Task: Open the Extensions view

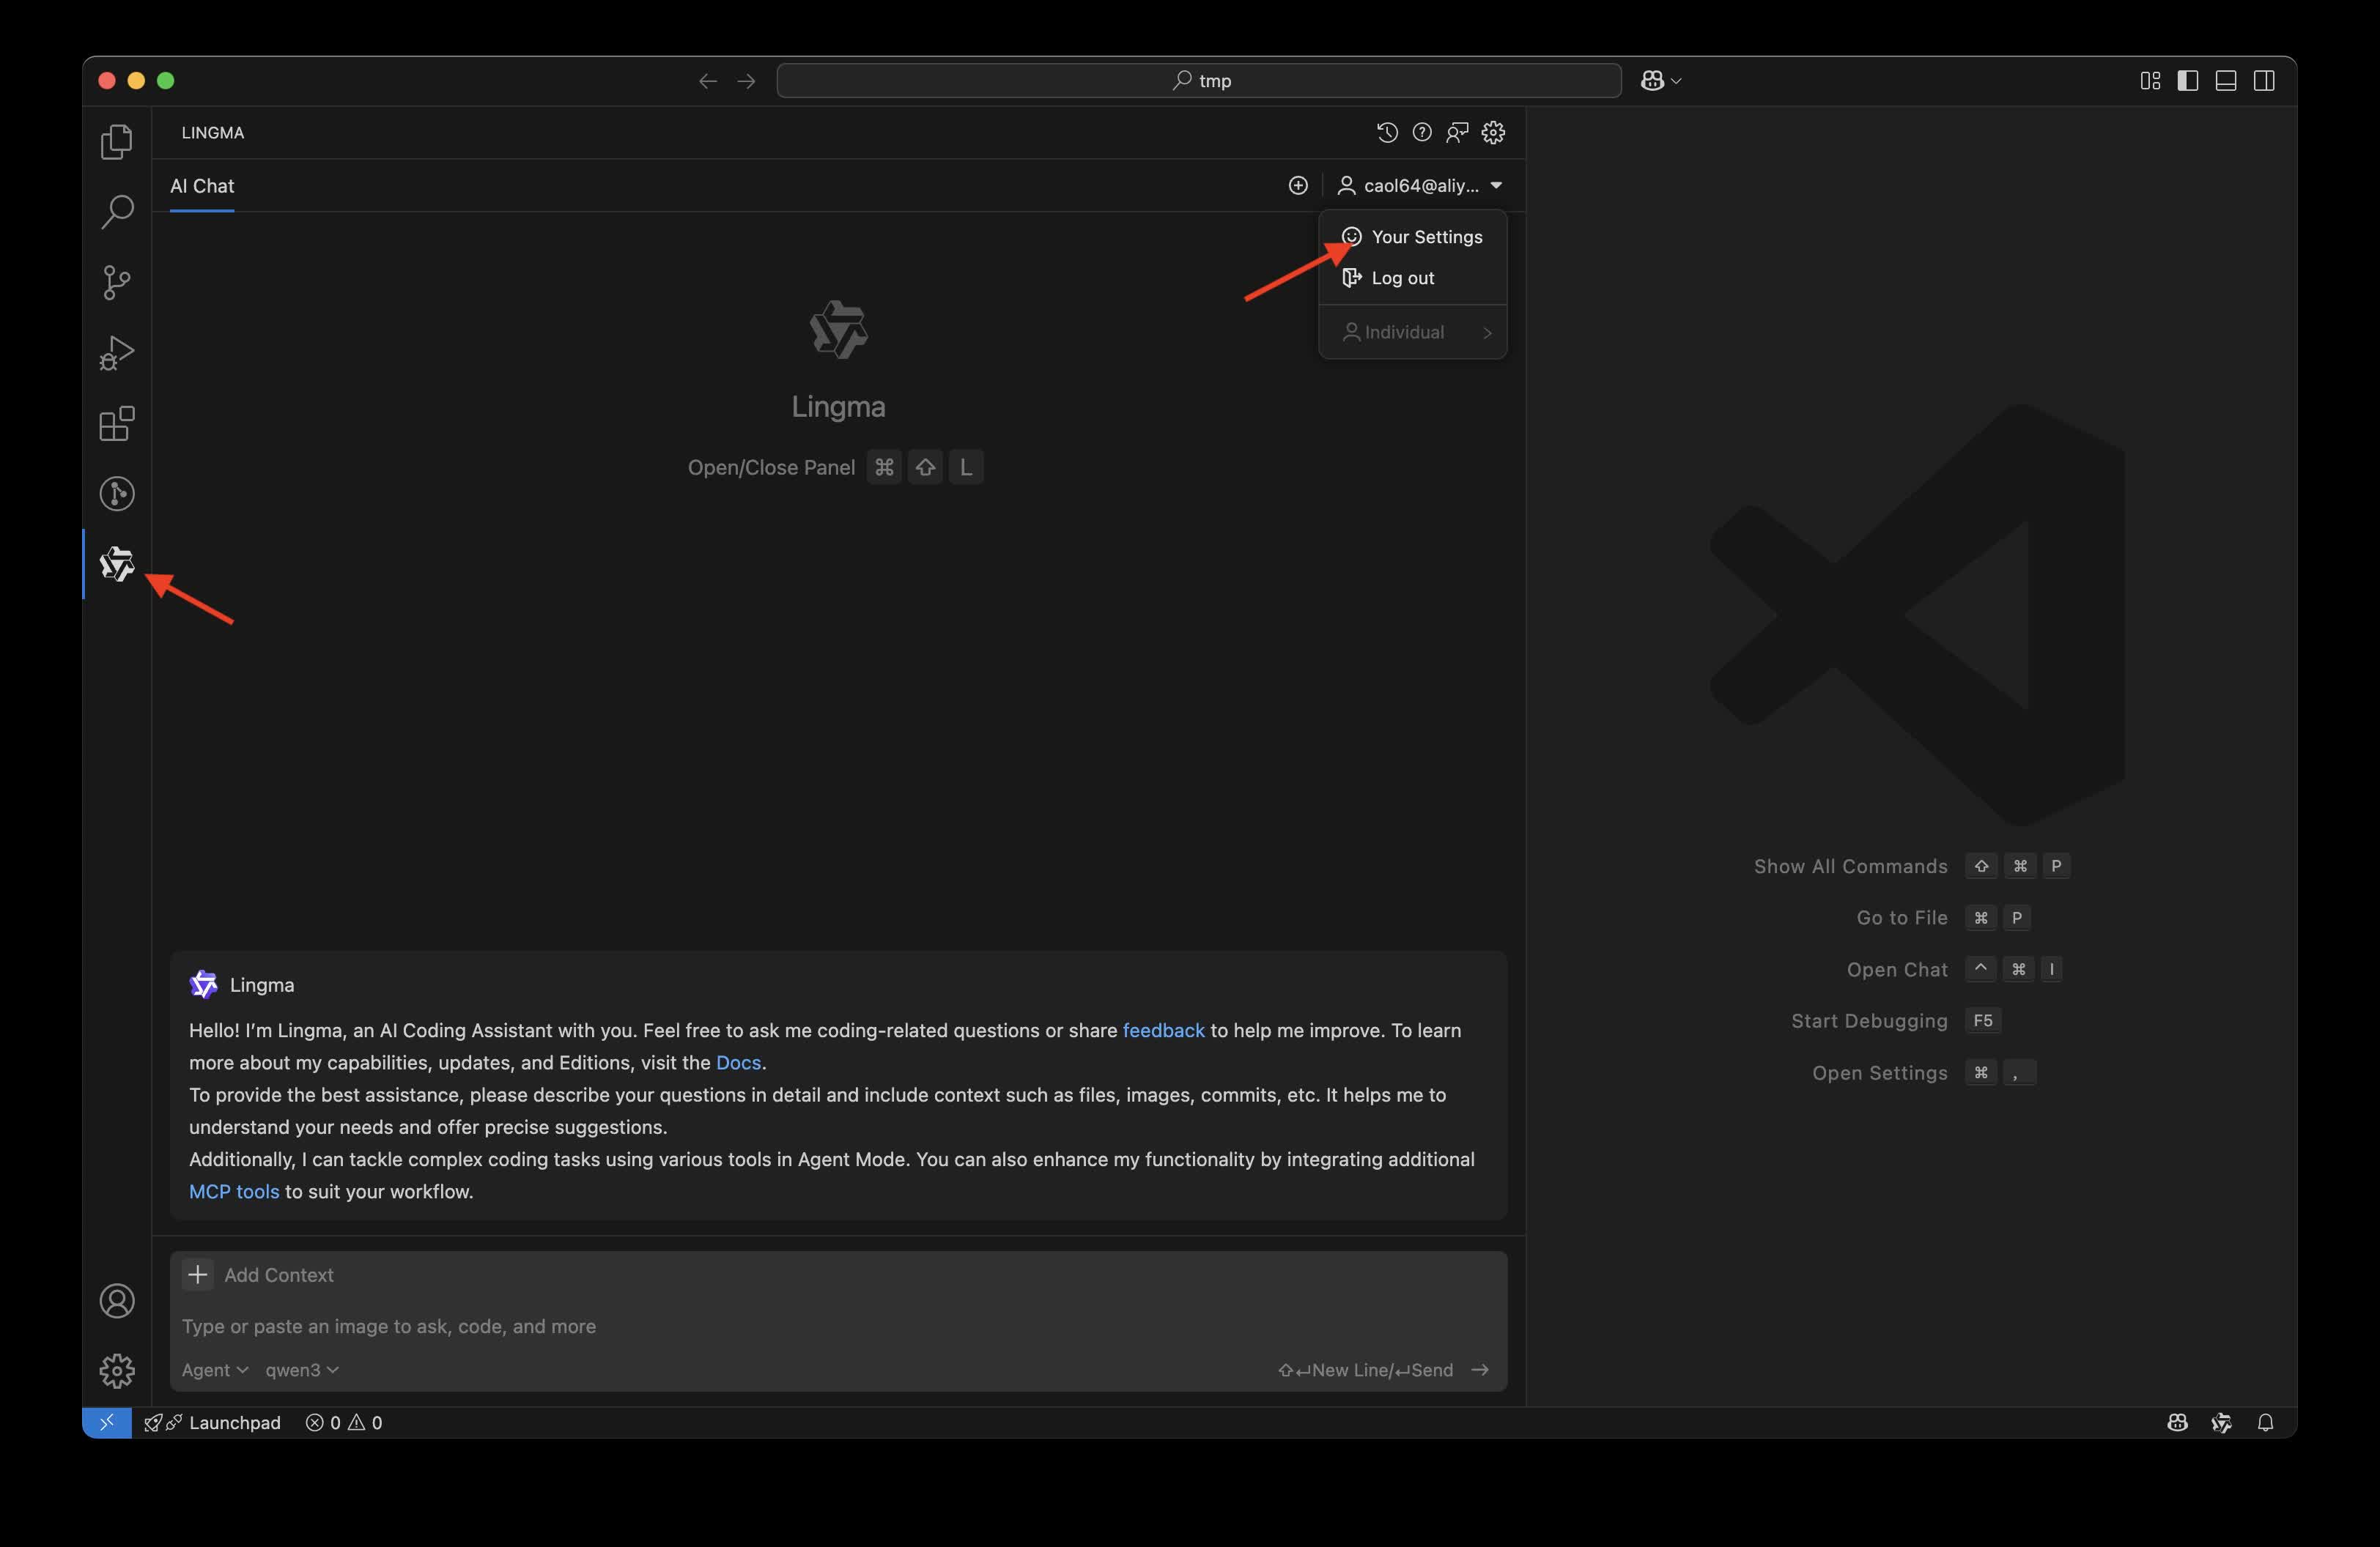Action: [117, 423]
